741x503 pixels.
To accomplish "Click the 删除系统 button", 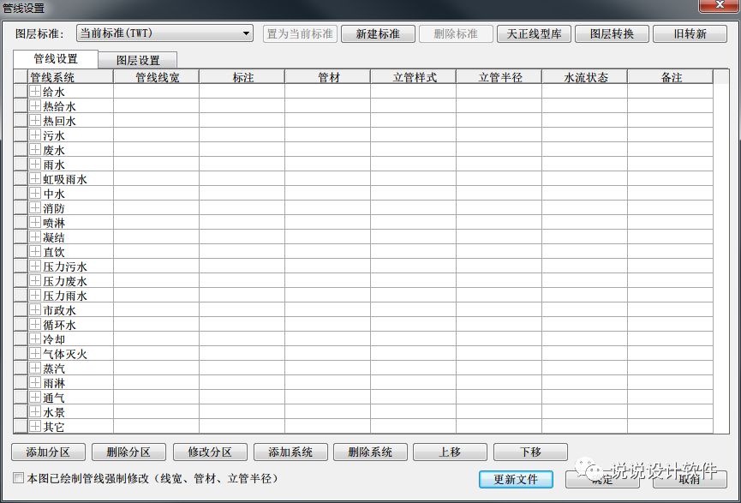I will coord(370,452).
